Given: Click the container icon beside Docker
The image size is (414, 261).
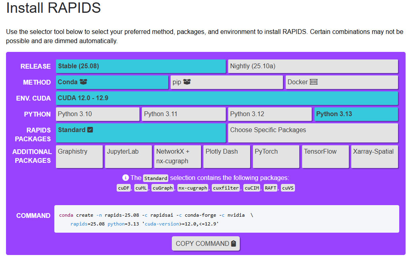Looking at the screenshot, I should click(313, 82).
